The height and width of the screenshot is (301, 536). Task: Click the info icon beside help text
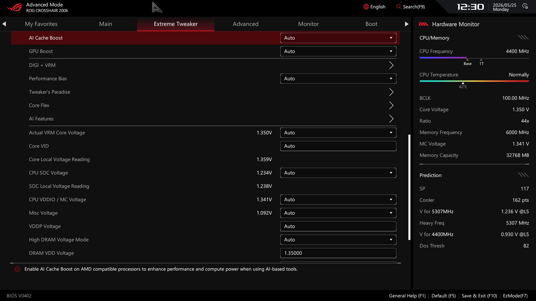[x=18, y=269]
